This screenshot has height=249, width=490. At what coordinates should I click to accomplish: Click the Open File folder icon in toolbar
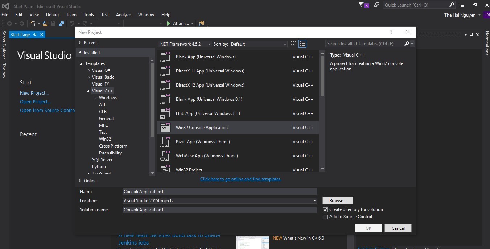point(45,24)
